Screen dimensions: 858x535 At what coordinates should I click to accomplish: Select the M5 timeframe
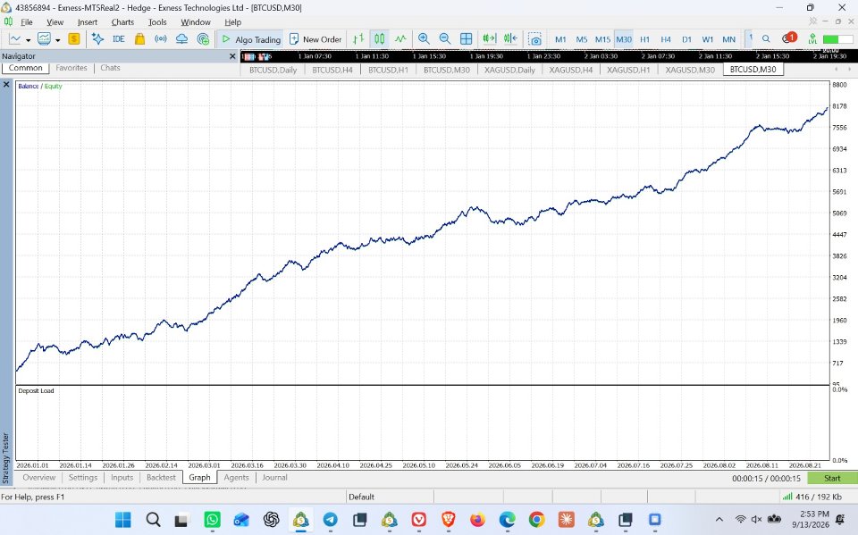581,39
